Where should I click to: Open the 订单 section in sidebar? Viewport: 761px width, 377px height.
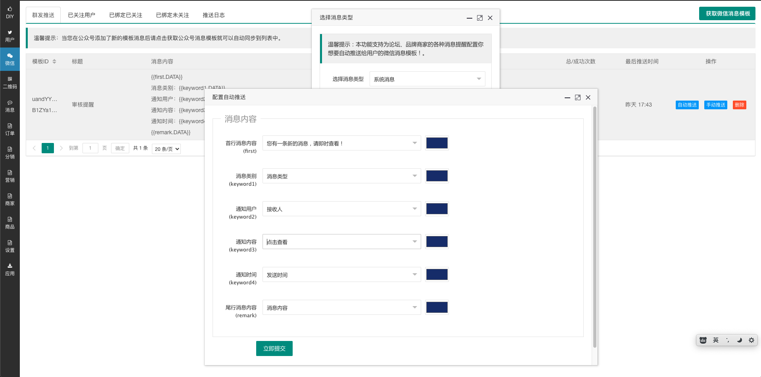[x=10, y=129]
